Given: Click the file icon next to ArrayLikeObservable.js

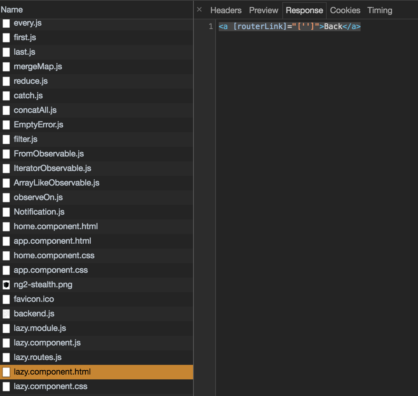Looking at the screenshot, I should 6,183.
